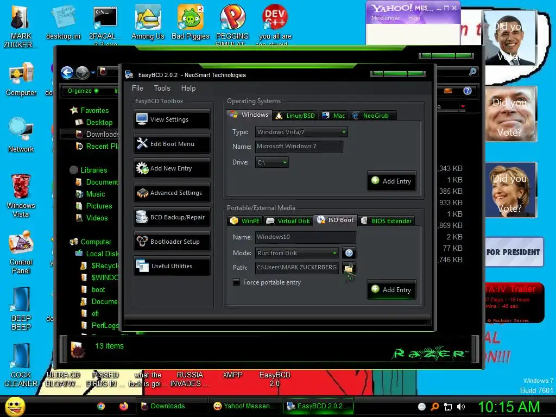Click the Forward arrow in Explorer window
Image resolution: width=556 pixels, height=417 pixels.
point(83,73)
